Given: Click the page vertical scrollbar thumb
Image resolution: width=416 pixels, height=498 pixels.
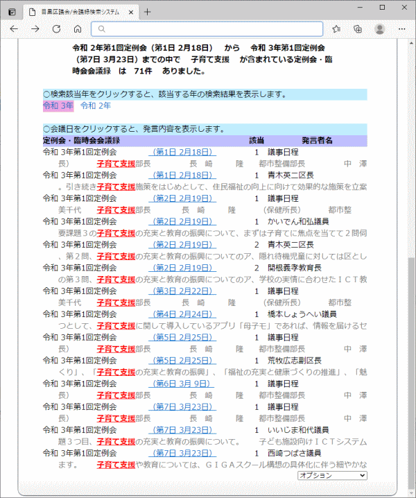Looking at the screenshot, I should 412,373.
